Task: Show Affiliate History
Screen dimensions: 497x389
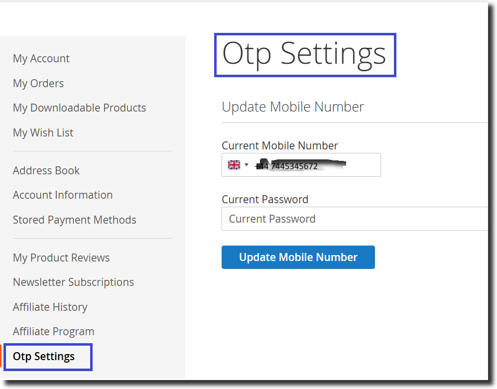Action: click(x=50, y=307)
